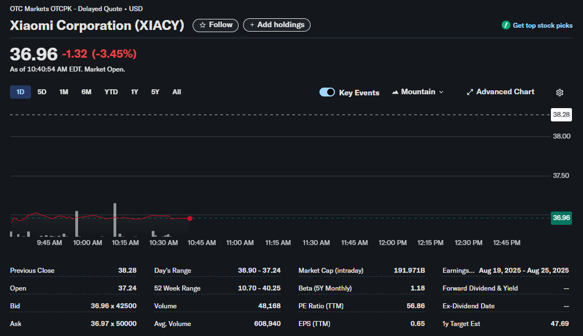The image size is (583, 336).
Task: Click the As of 10:40:54 AM EDT timestamp
Action: pyautogui.click(x=68, y=69)
